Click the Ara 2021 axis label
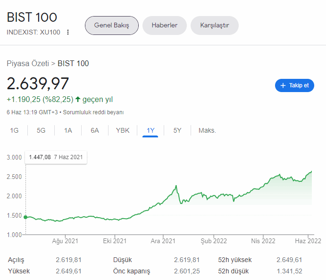The height and width of the screenshot is (280, 326). tap(163, 241)
